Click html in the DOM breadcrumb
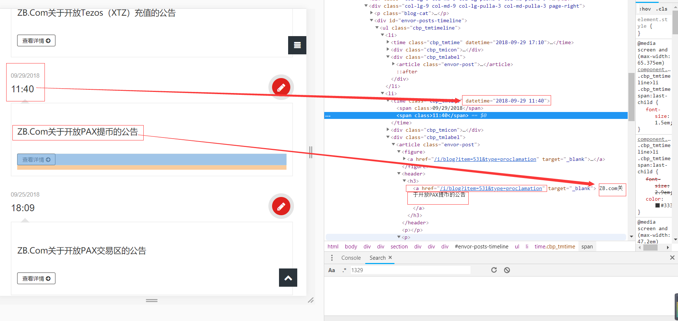The image size is (678, 321). tap(333, 247)
